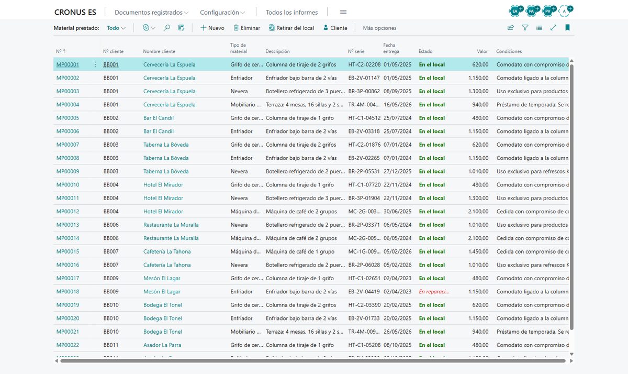Open the search magnifier in the list toolbar
628x374 pixels.
click(x=167, y=28)
